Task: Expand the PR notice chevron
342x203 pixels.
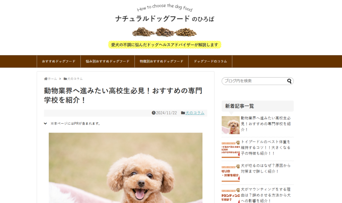Action: point(45,124)
